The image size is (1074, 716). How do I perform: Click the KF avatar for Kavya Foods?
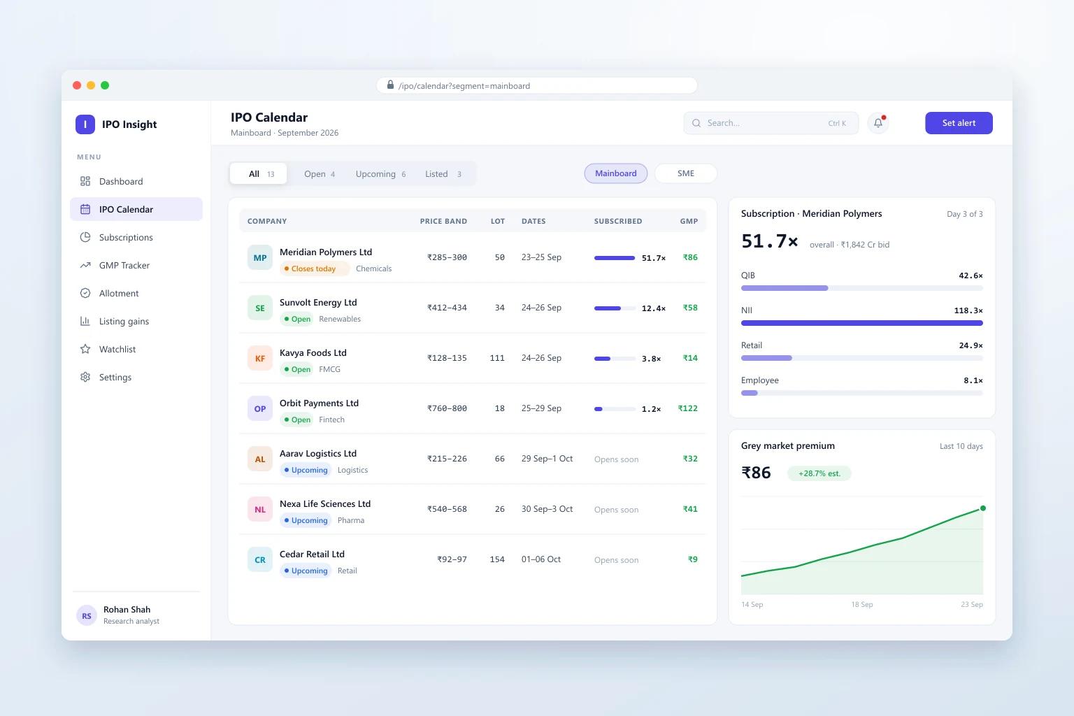click(x=260, y=358)
